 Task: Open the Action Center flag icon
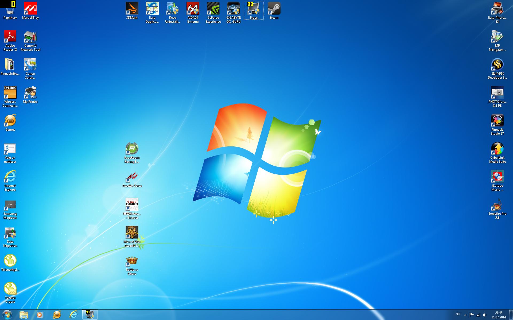[472, 315]
